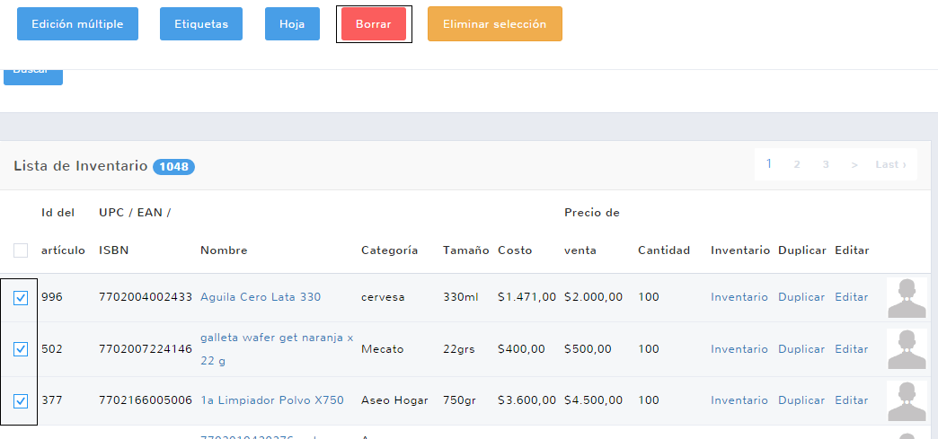The width and height of the screenshot is (938, 439).
Task: Click the barcode 7702004002433 cell
Action: tap(146, 297)
